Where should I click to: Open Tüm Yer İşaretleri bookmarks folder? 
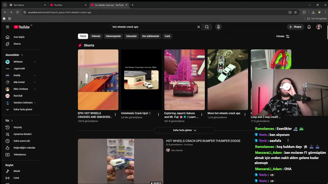[317, 19]
